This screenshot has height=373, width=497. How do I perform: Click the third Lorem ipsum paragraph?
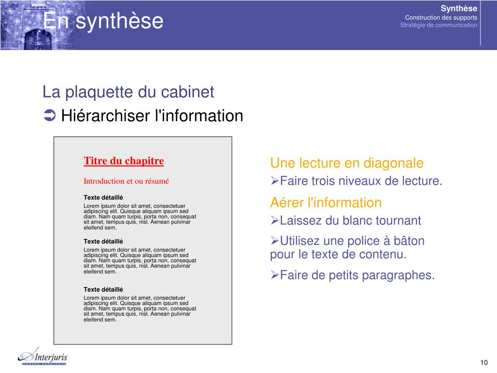tap(140, 308)
